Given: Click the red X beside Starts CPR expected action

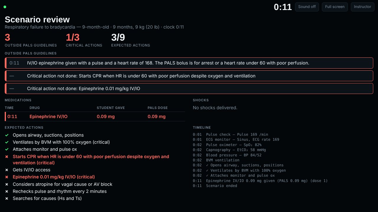Looking at the screenshot, I should [x=7, y=157].
